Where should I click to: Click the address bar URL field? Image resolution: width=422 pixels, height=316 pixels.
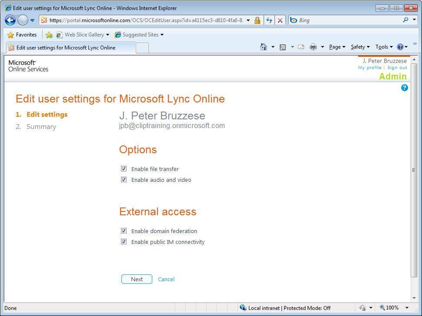point(145,20)
